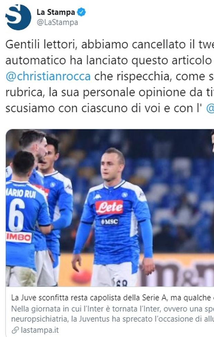Screen dimensions: 214x337
Task: Open the lastampa.it source link
Action: click(40, 330)
